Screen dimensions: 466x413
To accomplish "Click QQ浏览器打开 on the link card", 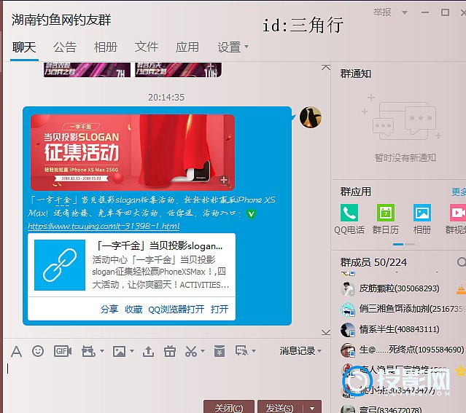I will tap(176, 309).
